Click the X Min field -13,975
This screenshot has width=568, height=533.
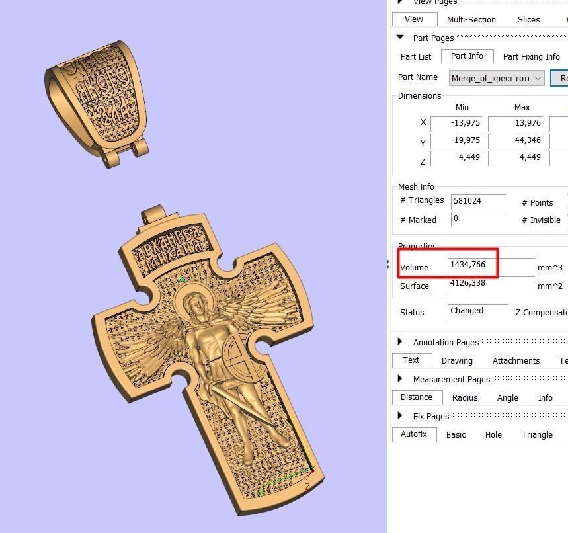coord(456,124)
